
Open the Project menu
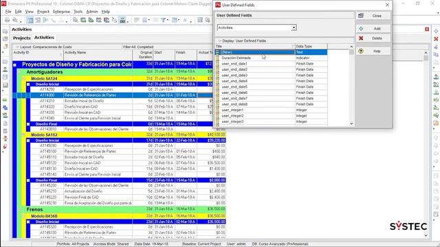(x=43, y=12)
